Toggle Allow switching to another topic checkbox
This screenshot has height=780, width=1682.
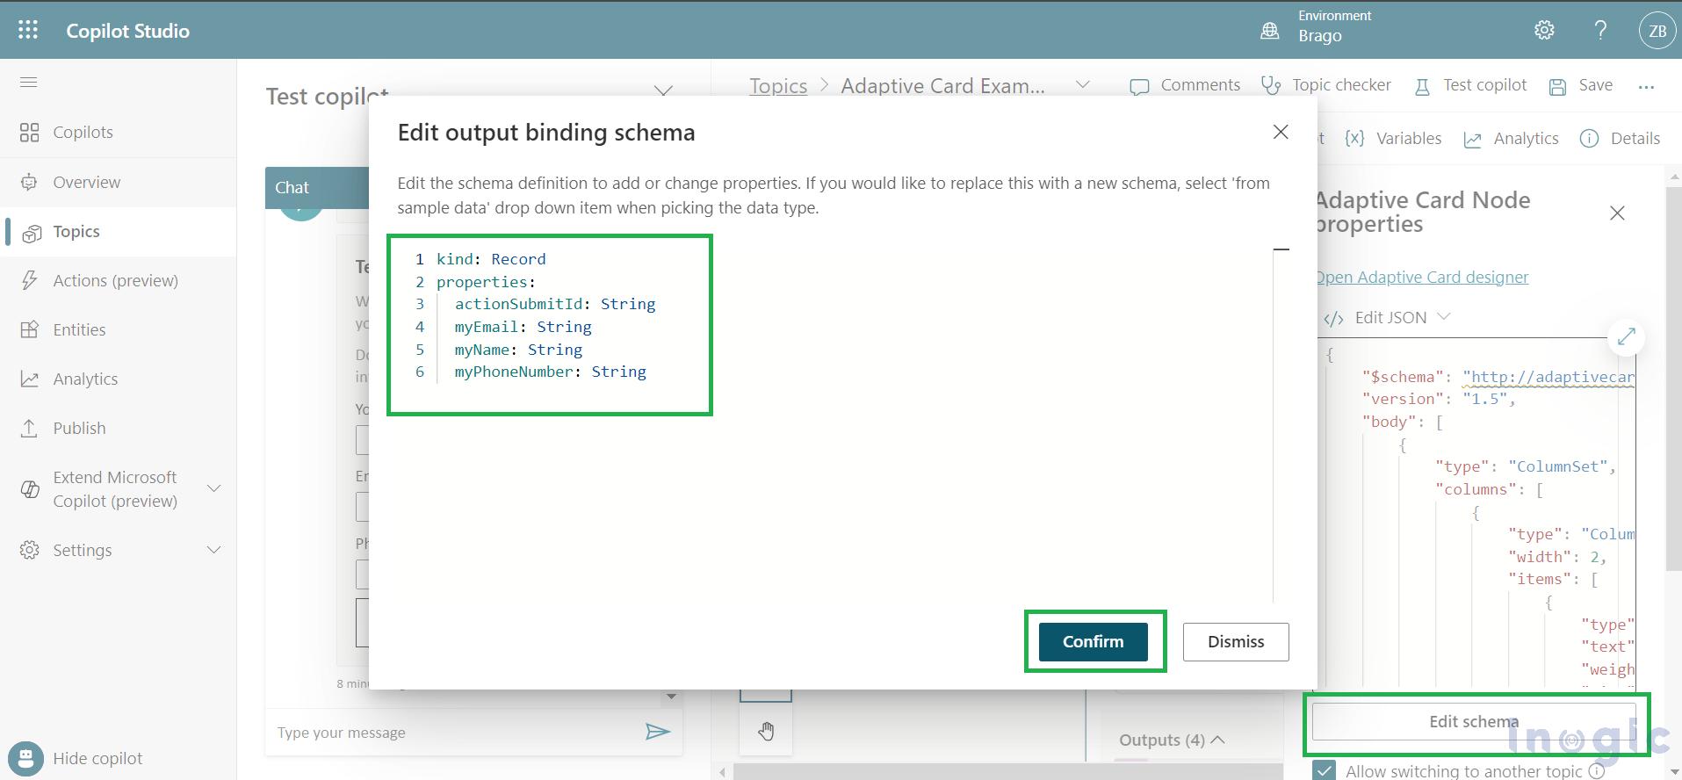(x=1325, y=770)
